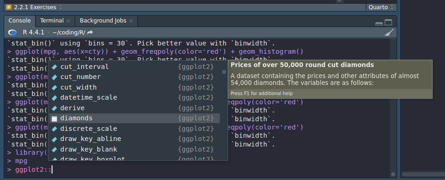Click the console input line after ggplot2::
The width and height of the screenshot is (445, 180).
click(199, 170)
